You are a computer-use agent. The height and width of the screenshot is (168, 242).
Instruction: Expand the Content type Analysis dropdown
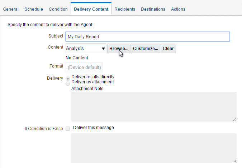click(x=86, y=49)
